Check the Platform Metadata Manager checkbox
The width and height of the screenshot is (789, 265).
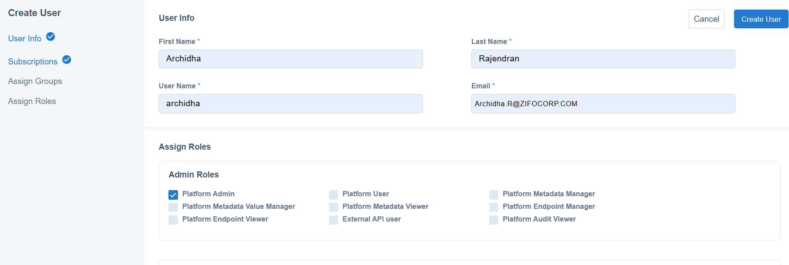pyautogui.click(x=494, y=195)
